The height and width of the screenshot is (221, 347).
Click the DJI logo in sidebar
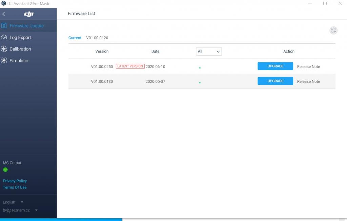[29, 14]
